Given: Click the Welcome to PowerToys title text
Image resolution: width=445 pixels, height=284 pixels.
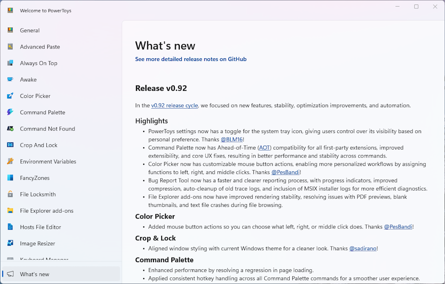Looking at the screenshot, I should (46, 11).
